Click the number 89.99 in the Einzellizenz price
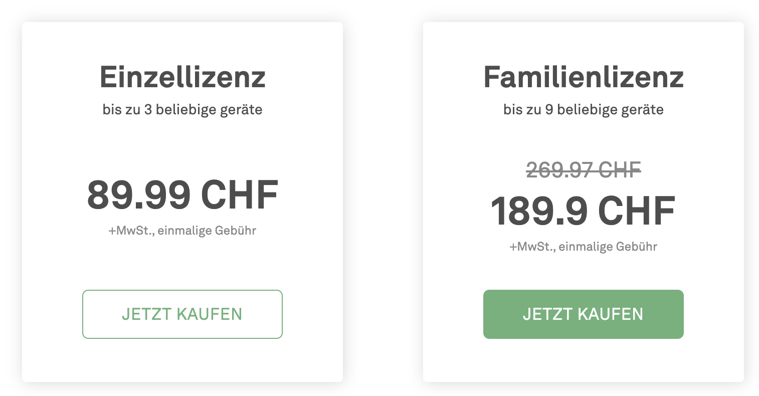This screenshot has width=759, height=396. (x=138, y=195)
